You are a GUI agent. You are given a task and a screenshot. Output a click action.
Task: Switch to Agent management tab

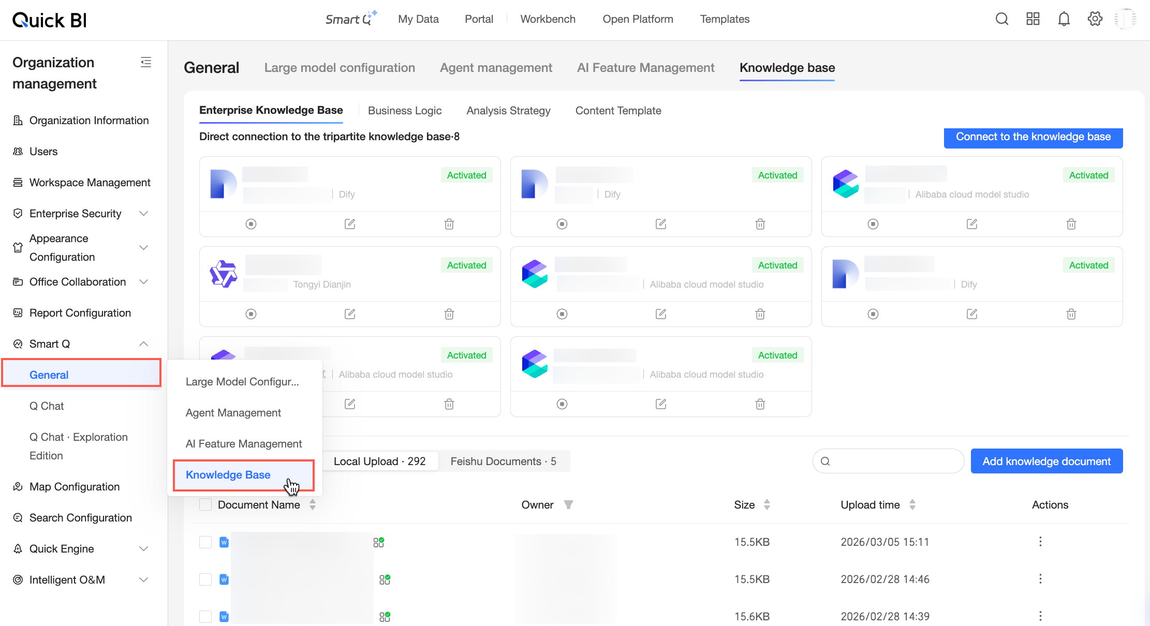click(x=496, y=68)
